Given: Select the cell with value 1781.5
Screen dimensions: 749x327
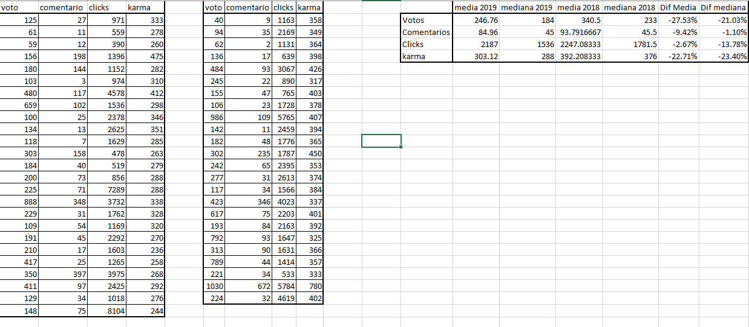Looking at the screenshot, I should point(630,45).
